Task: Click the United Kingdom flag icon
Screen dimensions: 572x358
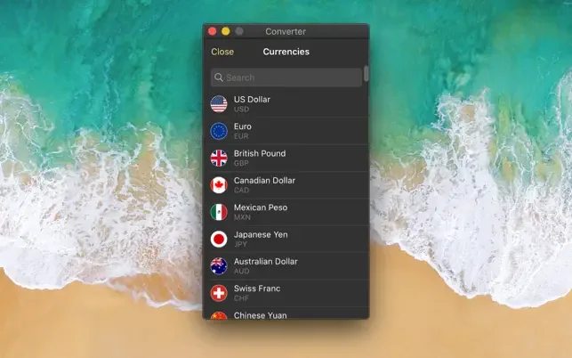Action: click(219, 159)
